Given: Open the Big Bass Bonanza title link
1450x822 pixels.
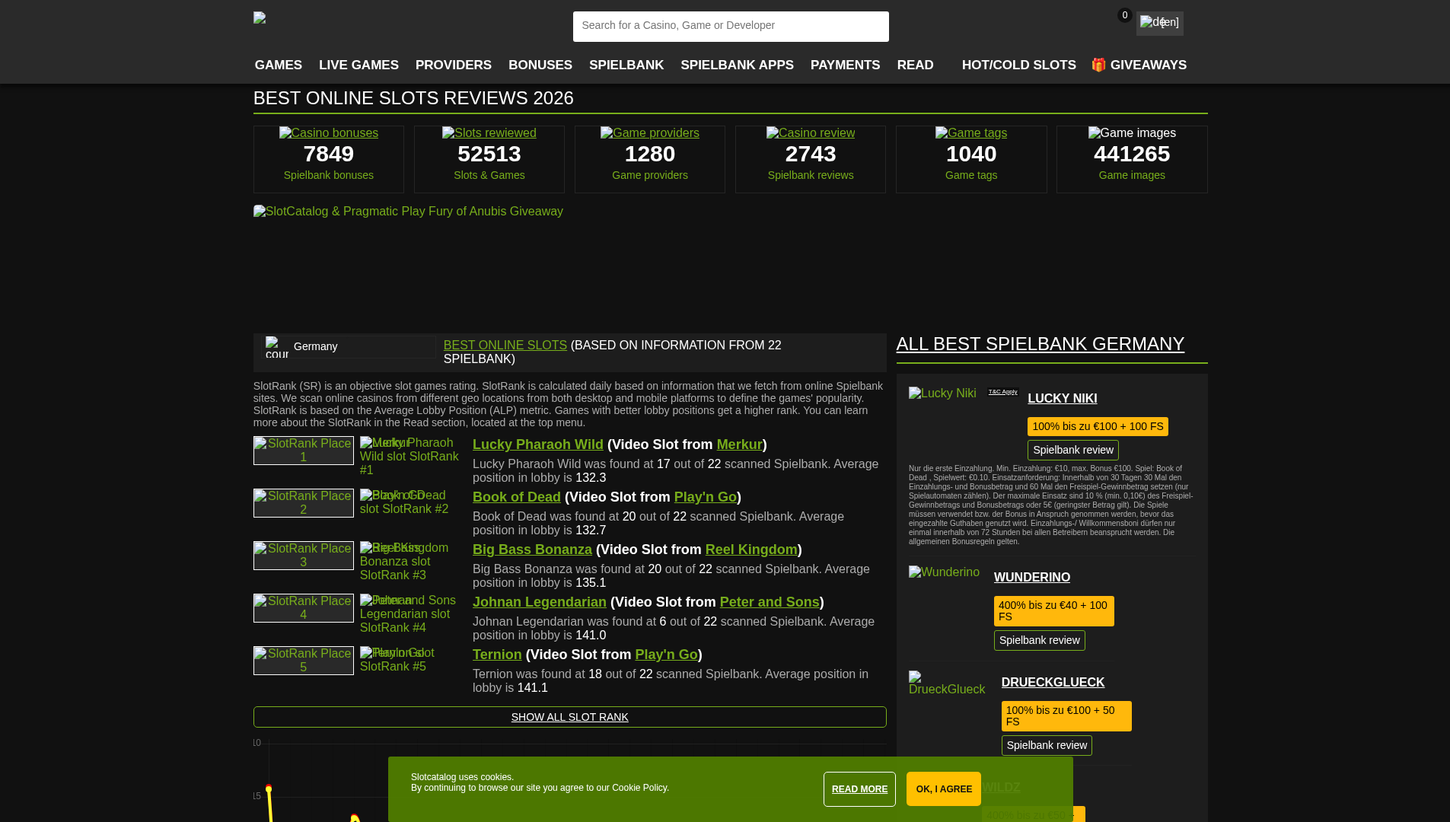Looking at the screenshot, I should pos(532,550).
